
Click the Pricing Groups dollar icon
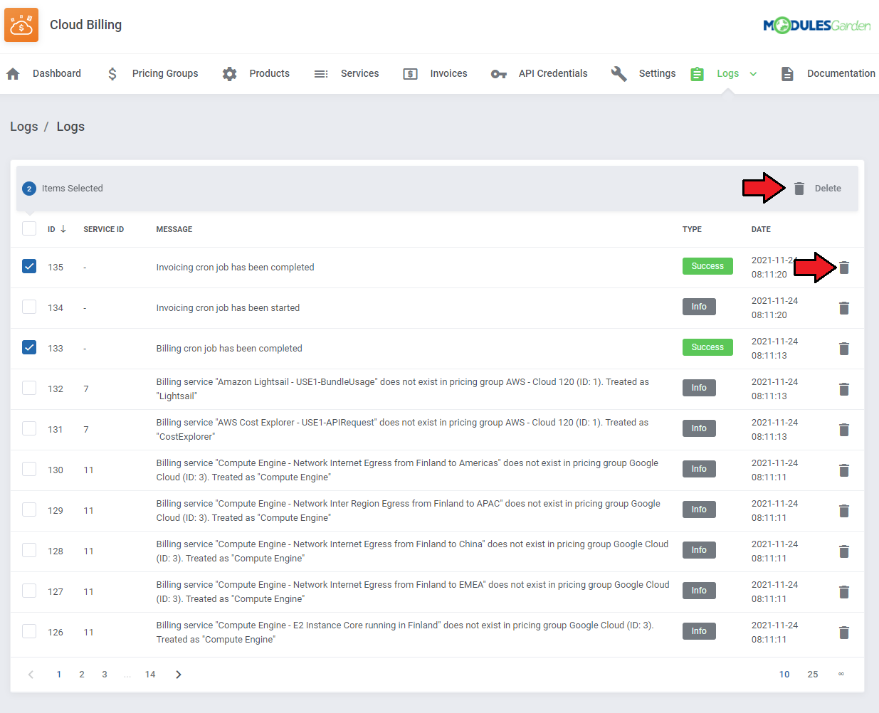point(112,73)
